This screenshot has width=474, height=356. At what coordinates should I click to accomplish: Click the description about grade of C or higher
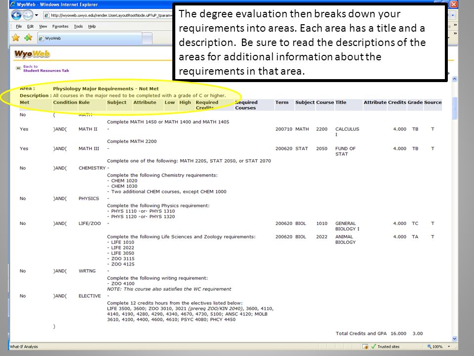[139, 95]
